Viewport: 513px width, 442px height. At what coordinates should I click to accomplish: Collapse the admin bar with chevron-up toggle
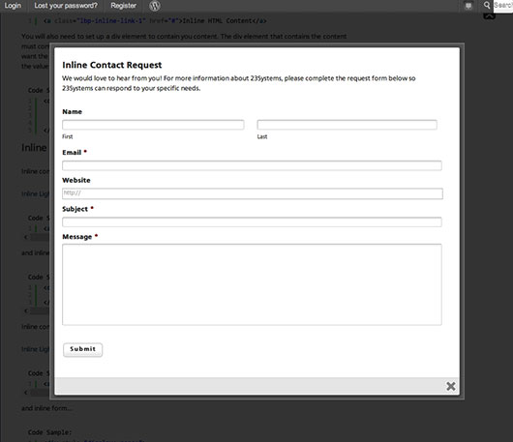(x=490, y=15)
